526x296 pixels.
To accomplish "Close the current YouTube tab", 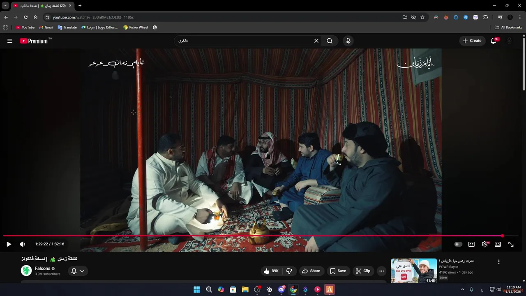I will tap(70, 6).
